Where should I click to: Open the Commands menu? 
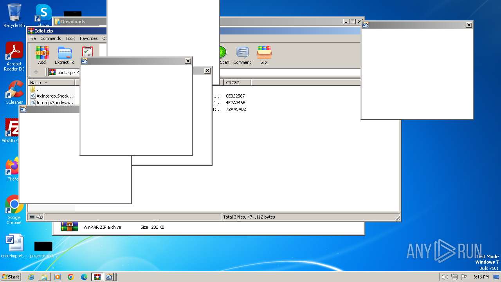point(50,38)
